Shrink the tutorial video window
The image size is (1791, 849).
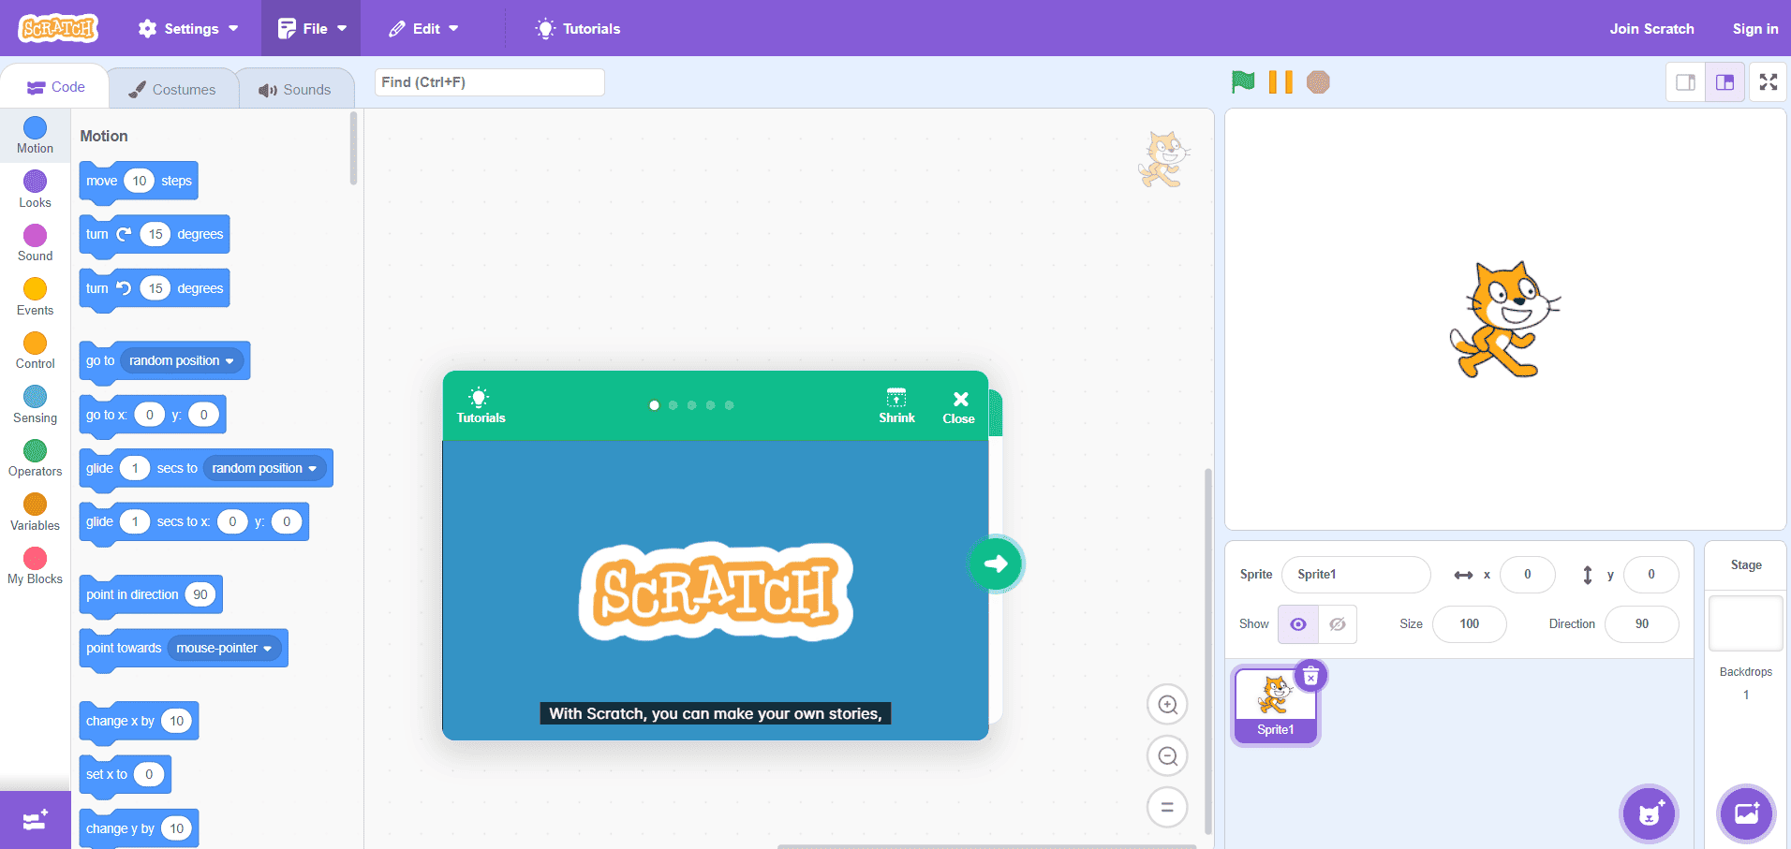[895, 404]
